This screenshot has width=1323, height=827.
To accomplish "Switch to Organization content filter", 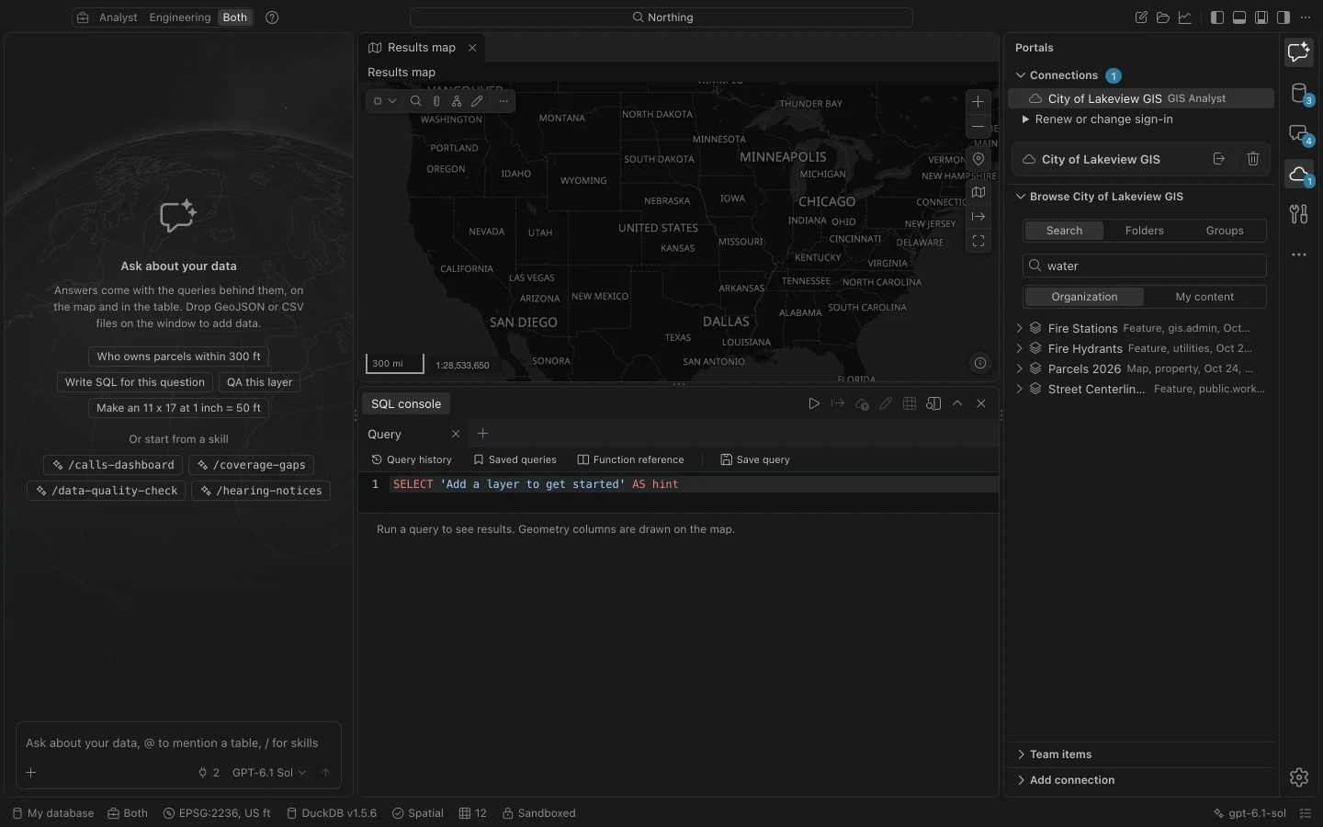I will pyautogui.click(x=1084, y=297).
